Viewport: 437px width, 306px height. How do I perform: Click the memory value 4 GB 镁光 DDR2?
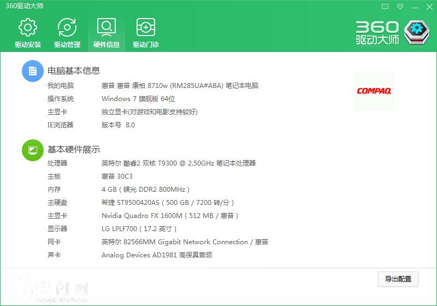(145, 190)
